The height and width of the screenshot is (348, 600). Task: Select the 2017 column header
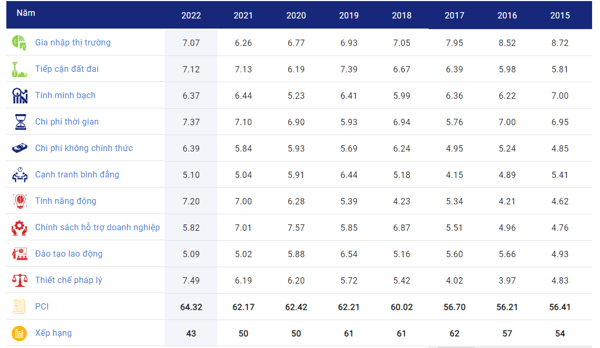point(454,15)
